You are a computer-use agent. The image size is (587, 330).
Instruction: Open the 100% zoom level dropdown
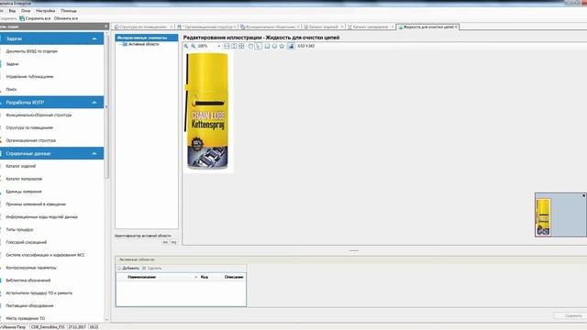click(x=219, y=46)
